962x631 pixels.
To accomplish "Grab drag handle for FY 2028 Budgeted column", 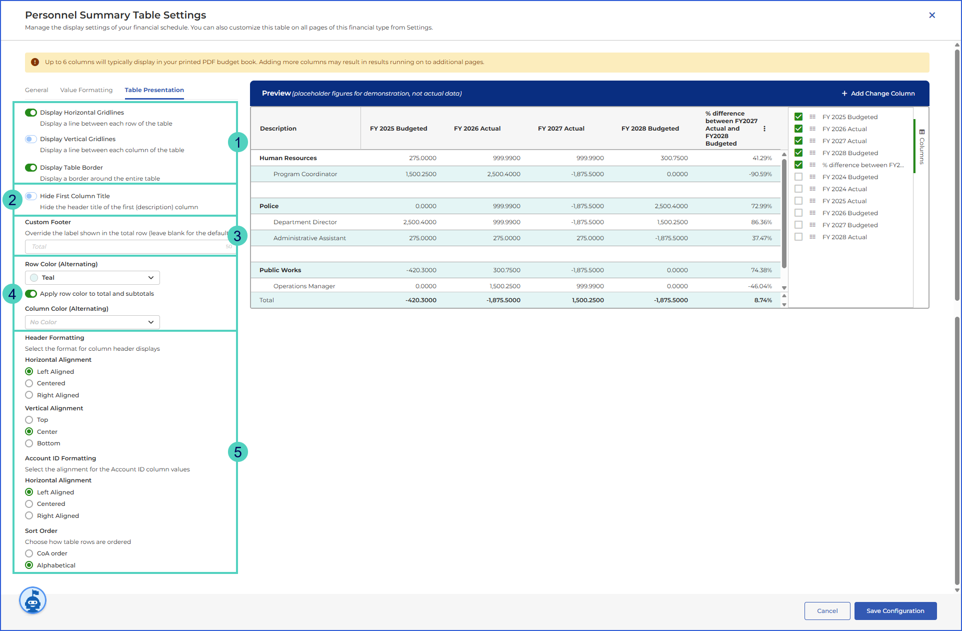I will 812,153.
